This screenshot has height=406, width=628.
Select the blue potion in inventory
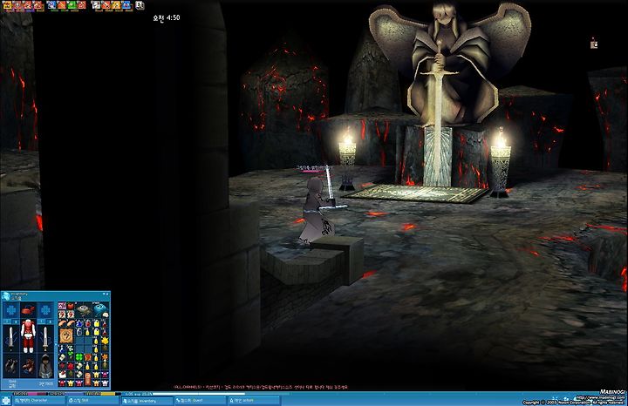click(x=79, y=323)
